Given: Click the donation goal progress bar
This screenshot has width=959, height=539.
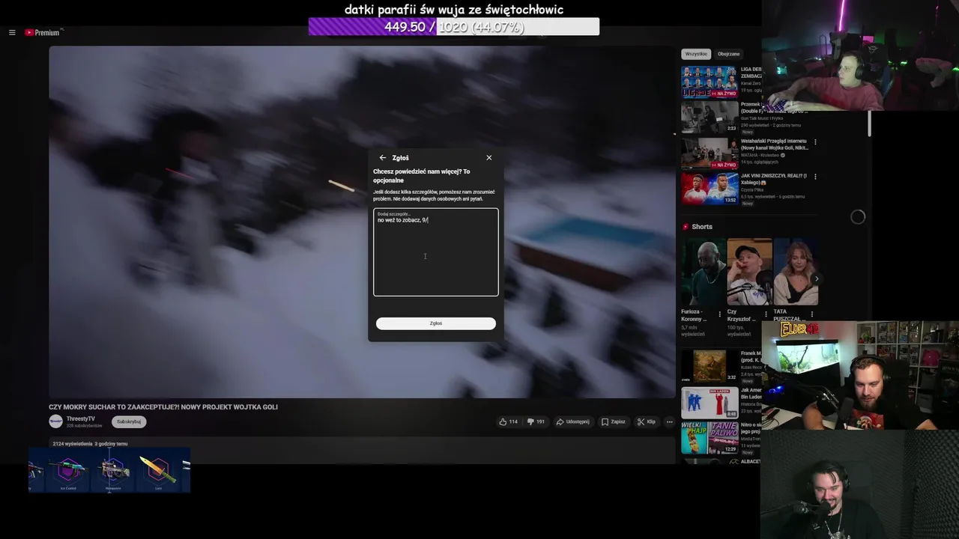Looking at the screenshot, I should tap(454, 27).
